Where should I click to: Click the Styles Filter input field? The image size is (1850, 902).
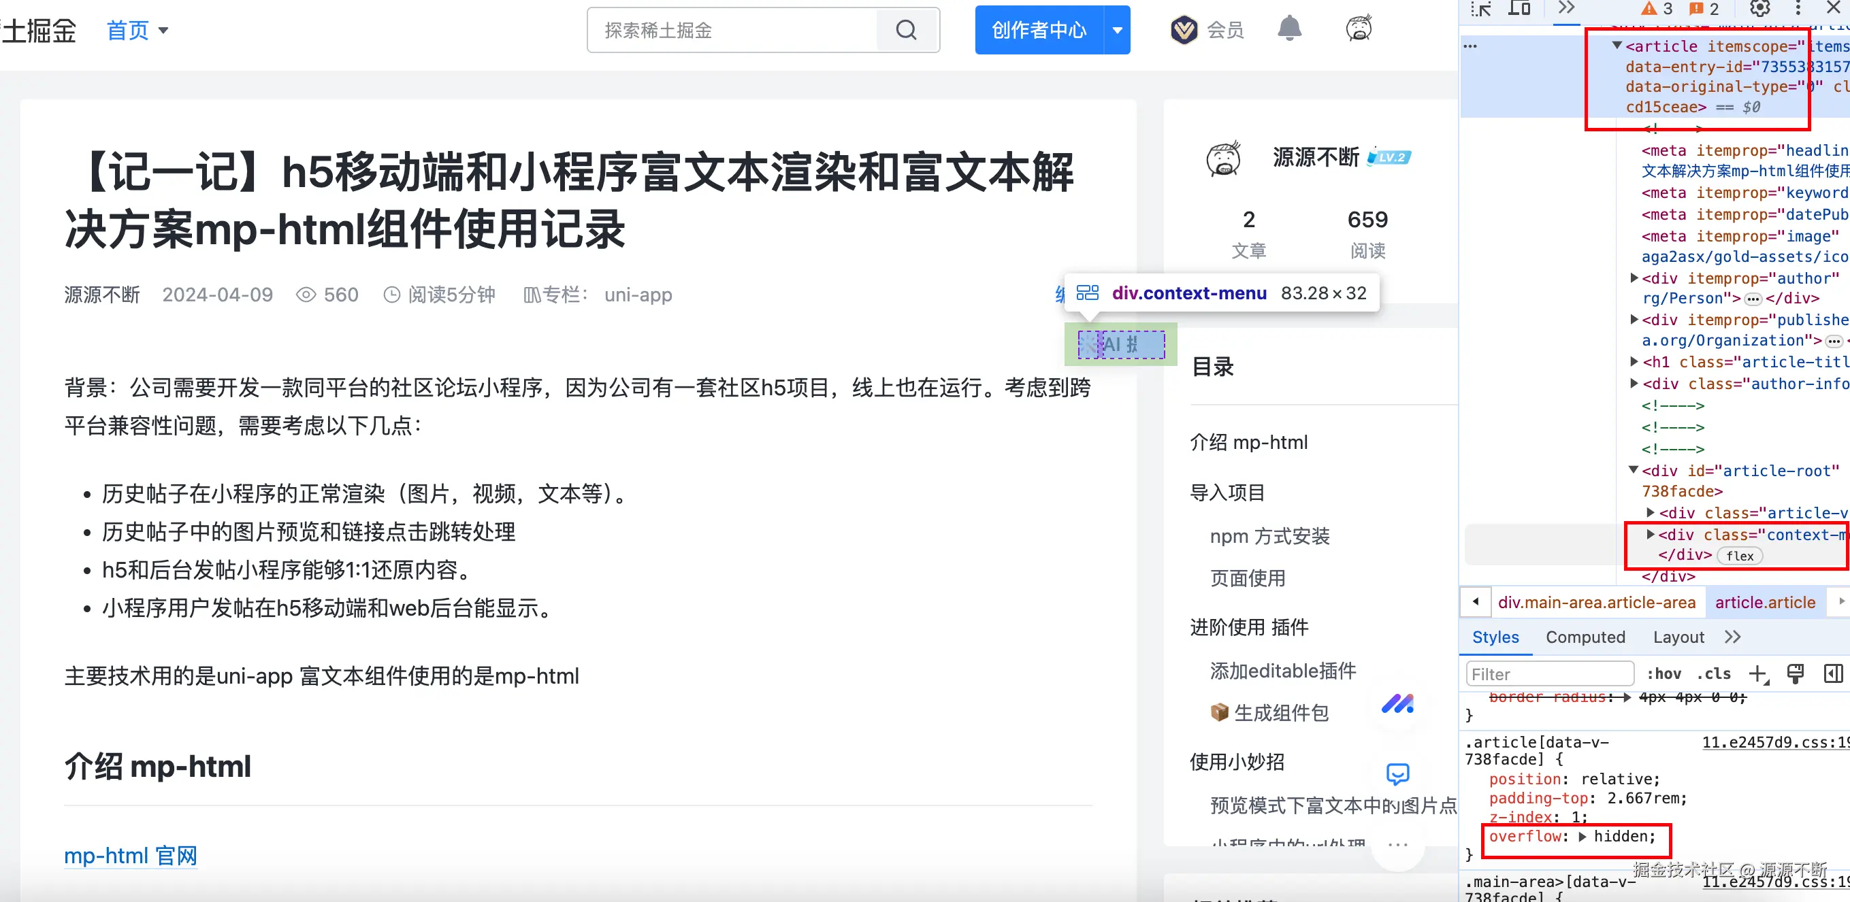click(x=1549, y=674)
